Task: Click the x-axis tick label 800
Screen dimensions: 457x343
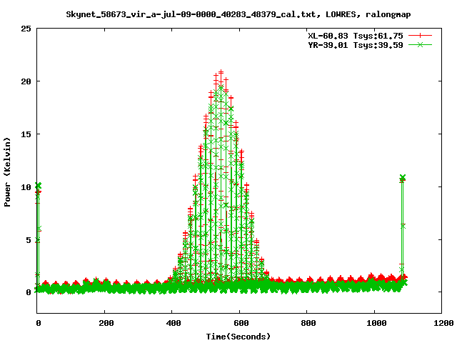Action: pos(308,323)
